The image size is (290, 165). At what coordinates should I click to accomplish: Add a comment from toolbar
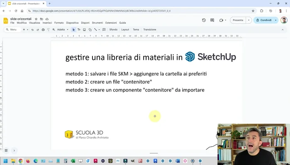104,30
